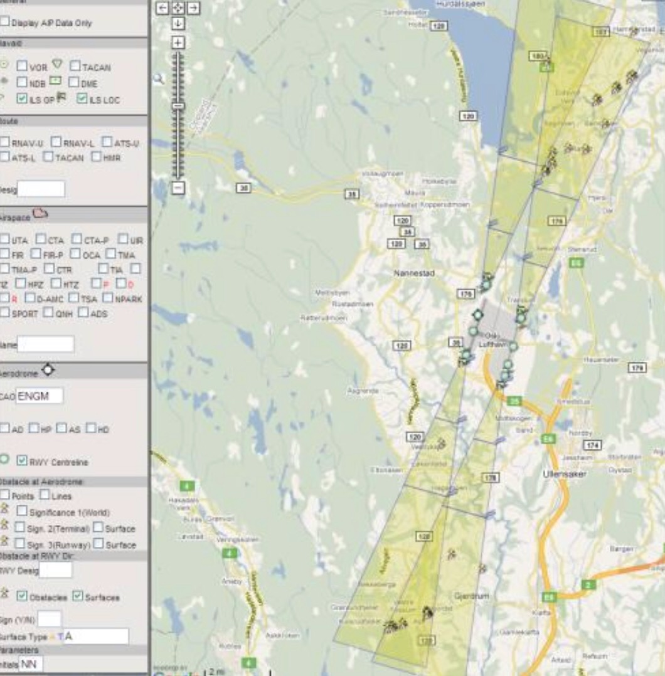
Task: Tick the RNAV-U route checkbox
Action: click(x=5, y=142)
